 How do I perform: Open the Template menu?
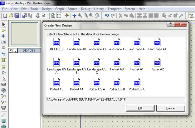[114, 9]
